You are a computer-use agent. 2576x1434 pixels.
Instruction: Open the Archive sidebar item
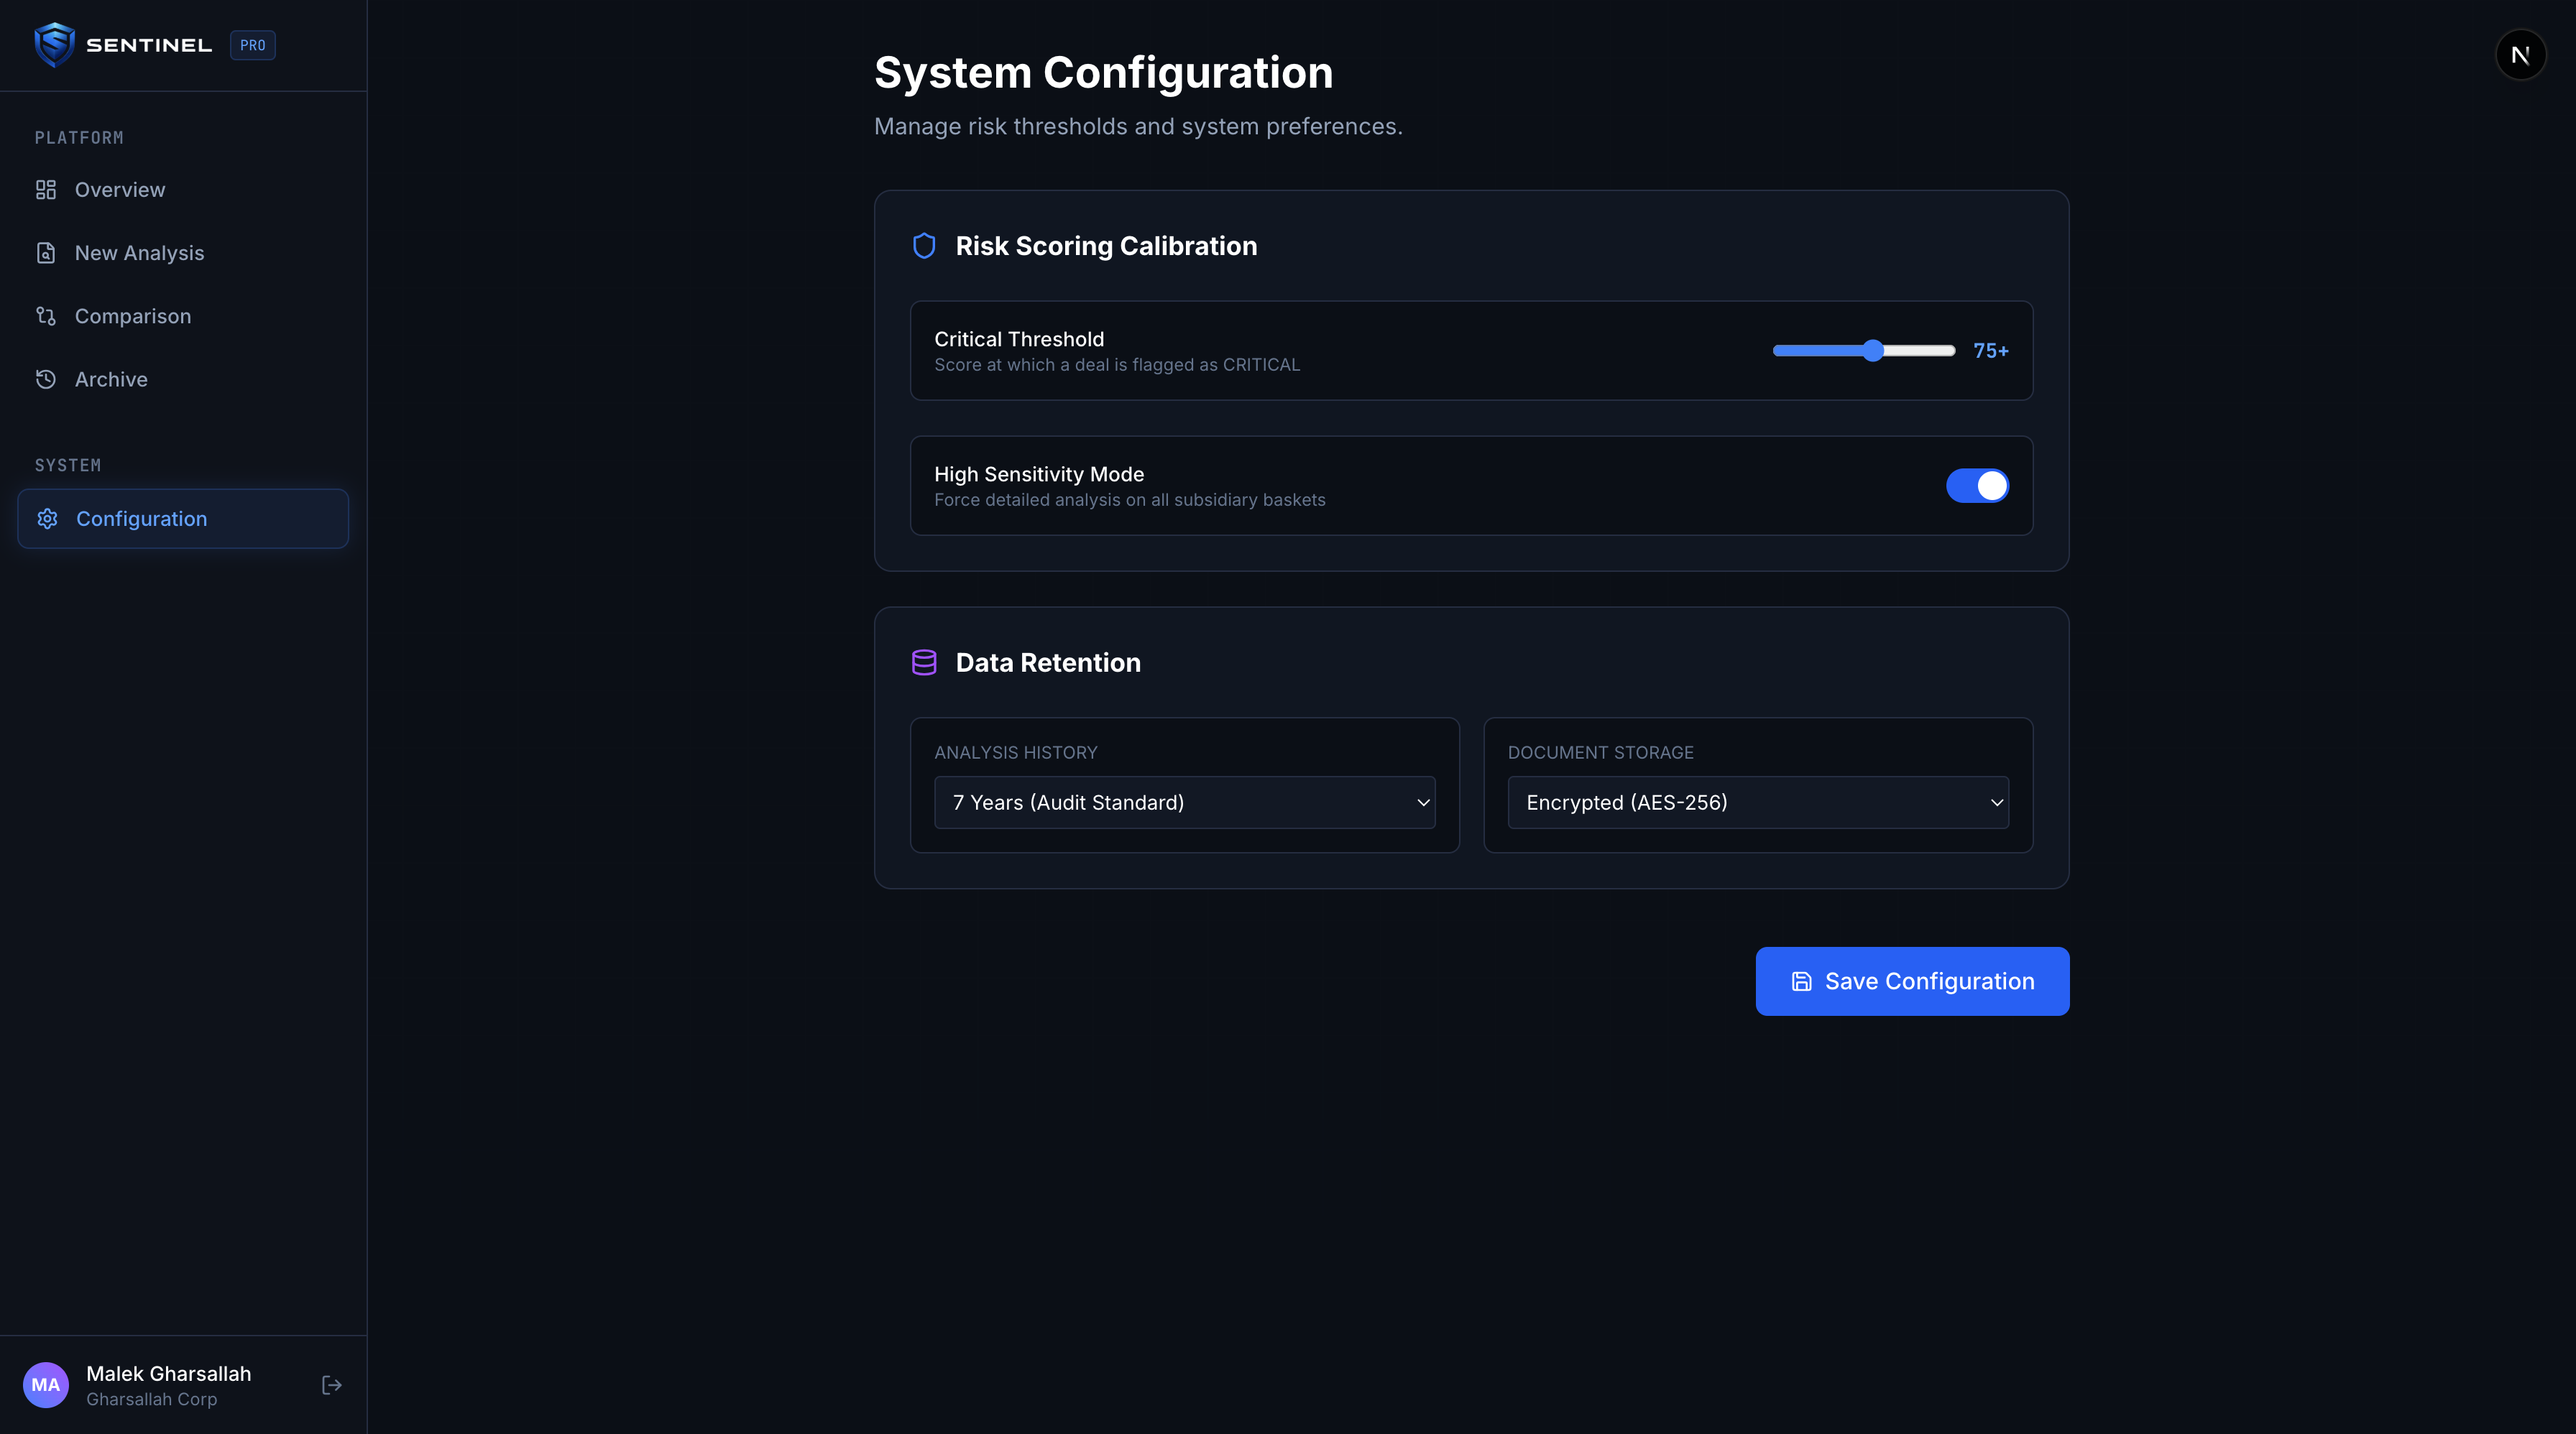pos(111,380)
